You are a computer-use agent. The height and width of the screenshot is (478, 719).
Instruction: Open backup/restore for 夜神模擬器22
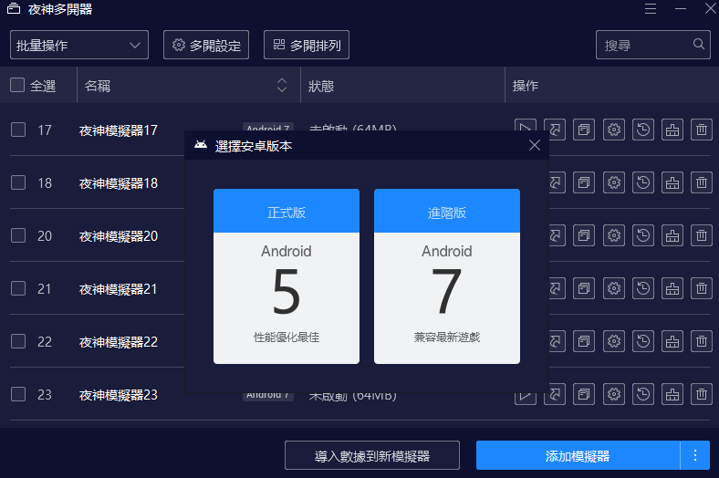pyautogui.click(x=643, y=341)
